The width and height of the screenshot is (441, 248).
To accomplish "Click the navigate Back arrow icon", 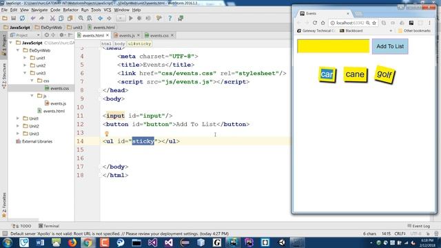I will [x=100, y=19].
